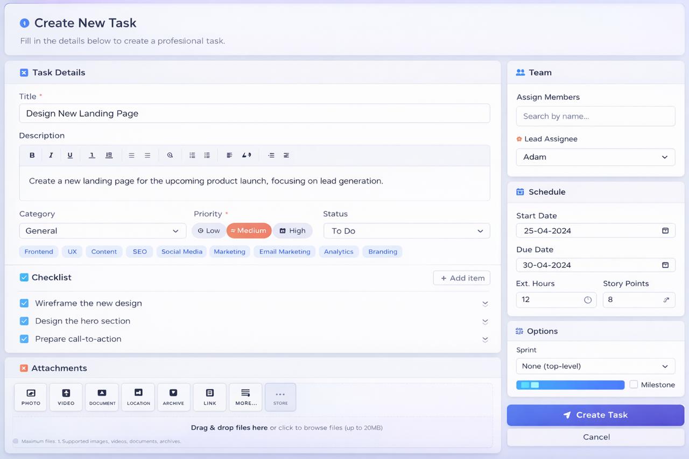This screenshot has height=459, width=689.
Task: Click the blue info icon beside Create New Task
Action: point(24,23)
